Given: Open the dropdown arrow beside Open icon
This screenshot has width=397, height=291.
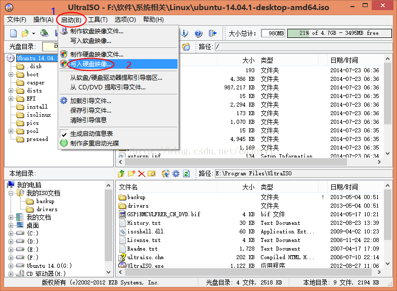Looking at the screenshot, I should pyautogui.click(x=33, y=33).
